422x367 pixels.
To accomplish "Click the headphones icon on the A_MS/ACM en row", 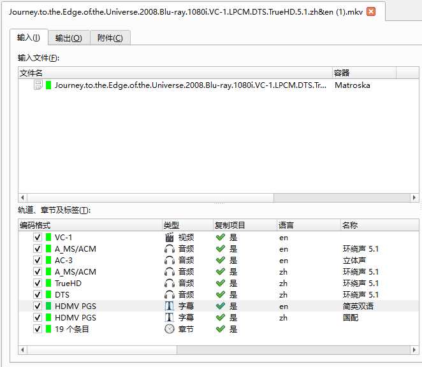I will (170, 249).
